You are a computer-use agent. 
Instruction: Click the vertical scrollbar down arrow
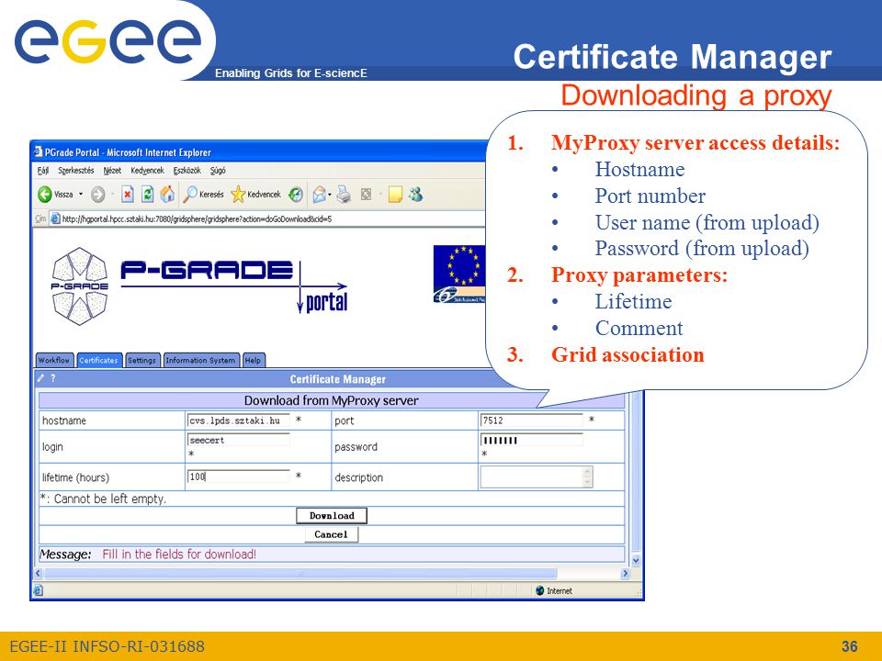(x=636, y=560)
